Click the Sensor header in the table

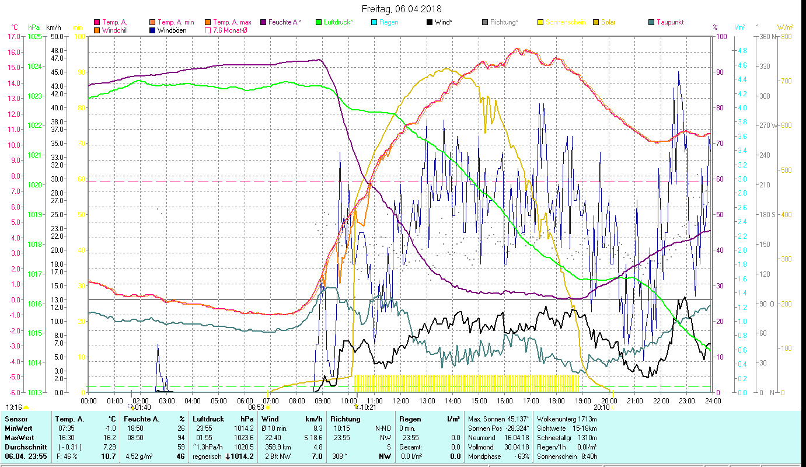click(16, 419)
